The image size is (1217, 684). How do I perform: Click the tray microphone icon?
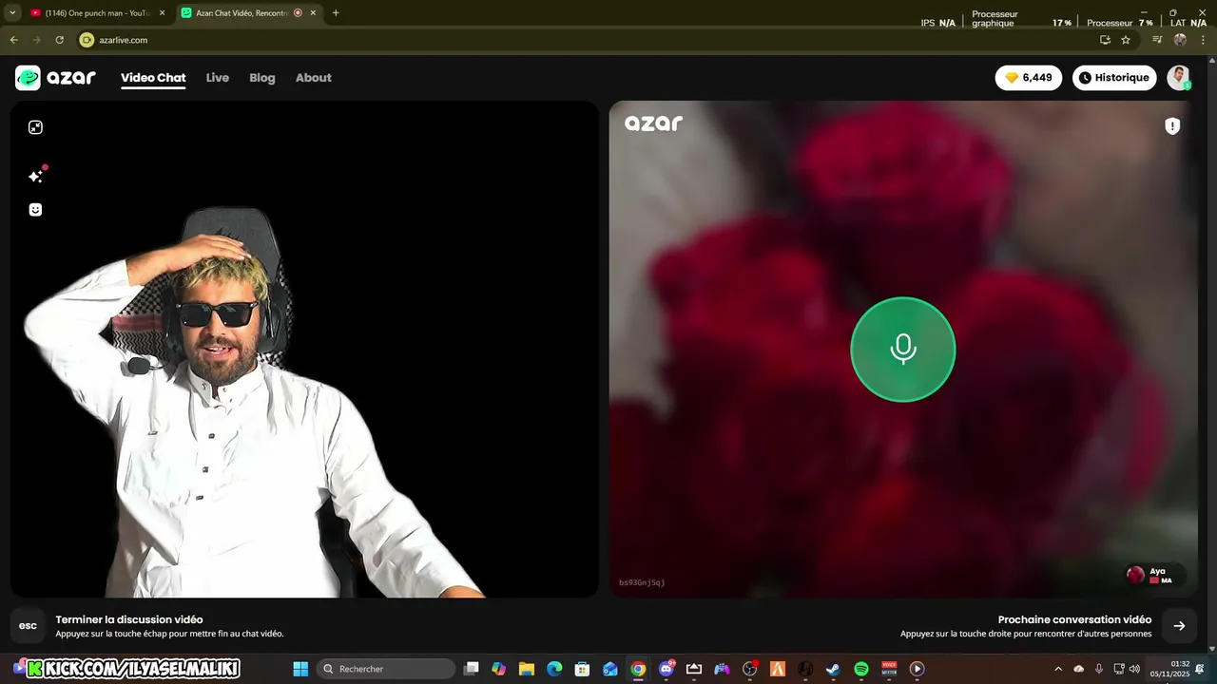pyautogui.click(x=1099, y=669)
